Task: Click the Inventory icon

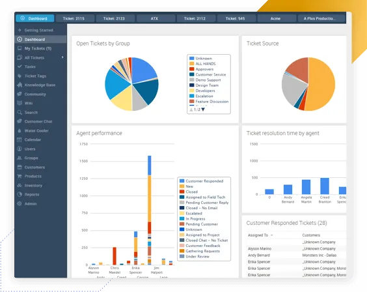Action: (x=20, y=185)
